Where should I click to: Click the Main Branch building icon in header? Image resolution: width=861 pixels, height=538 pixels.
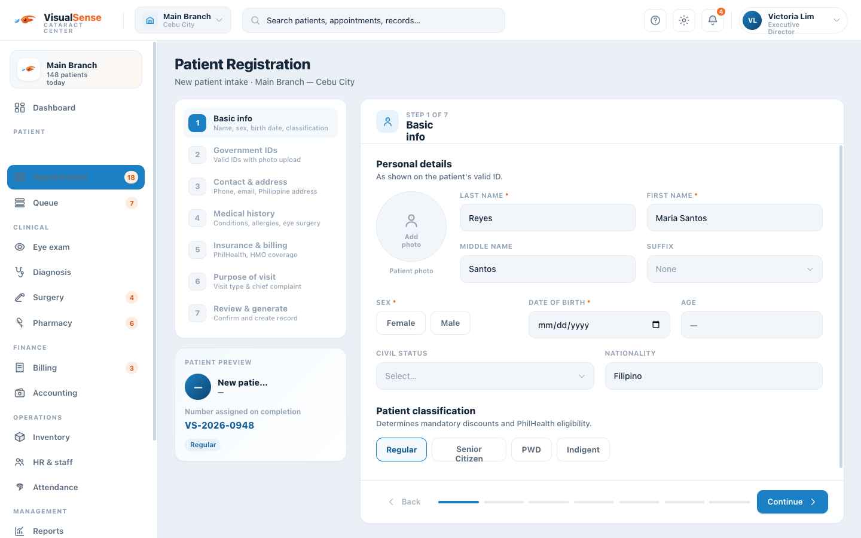(150, 20)
